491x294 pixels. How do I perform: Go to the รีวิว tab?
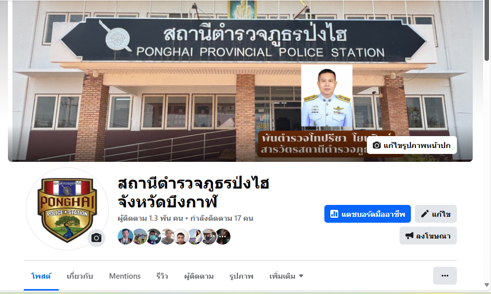tap(162, 276)
